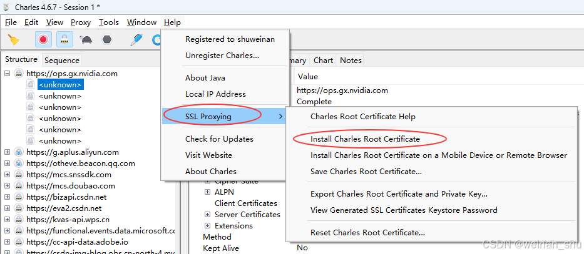Expand the kvas-api.wps.cn node
The width and height of the screenshot is (584, 254).
click(7, 220)
